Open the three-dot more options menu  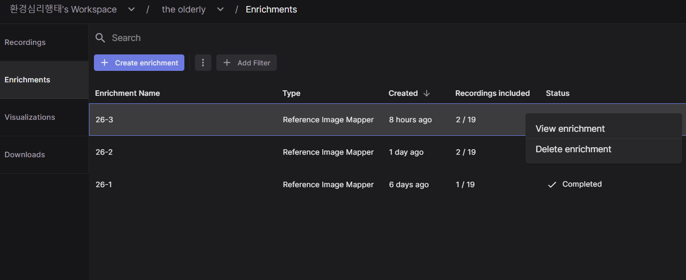pyautogui.click(x=203, y=63)
